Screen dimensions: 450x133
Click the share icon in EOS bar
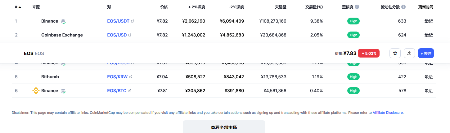coord(409,53)
